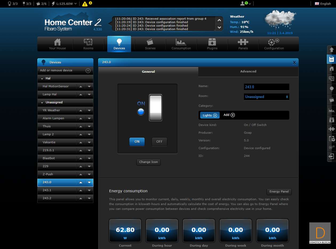Screen dimensions: 336x249
Task: Click the Name field containing 243.0
Action: (x=266, y=87)
